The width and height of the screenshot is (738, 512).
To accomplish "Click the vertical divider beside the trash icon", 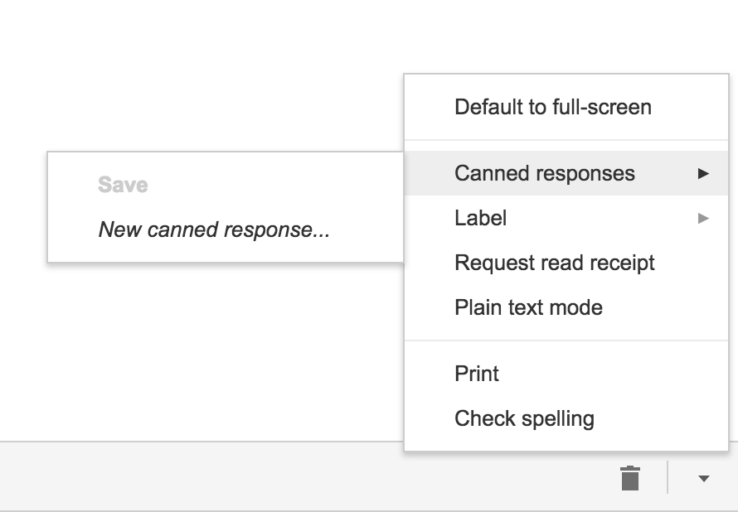I will pyautogui.click(x=668, y=478).
